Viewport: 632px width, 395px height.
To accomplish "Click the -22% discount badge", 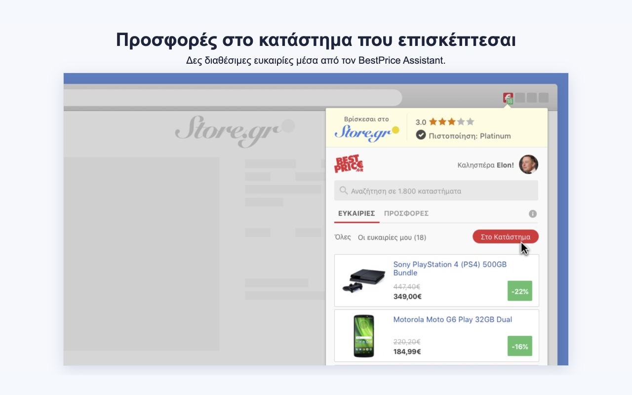I will tap(520, 291).
